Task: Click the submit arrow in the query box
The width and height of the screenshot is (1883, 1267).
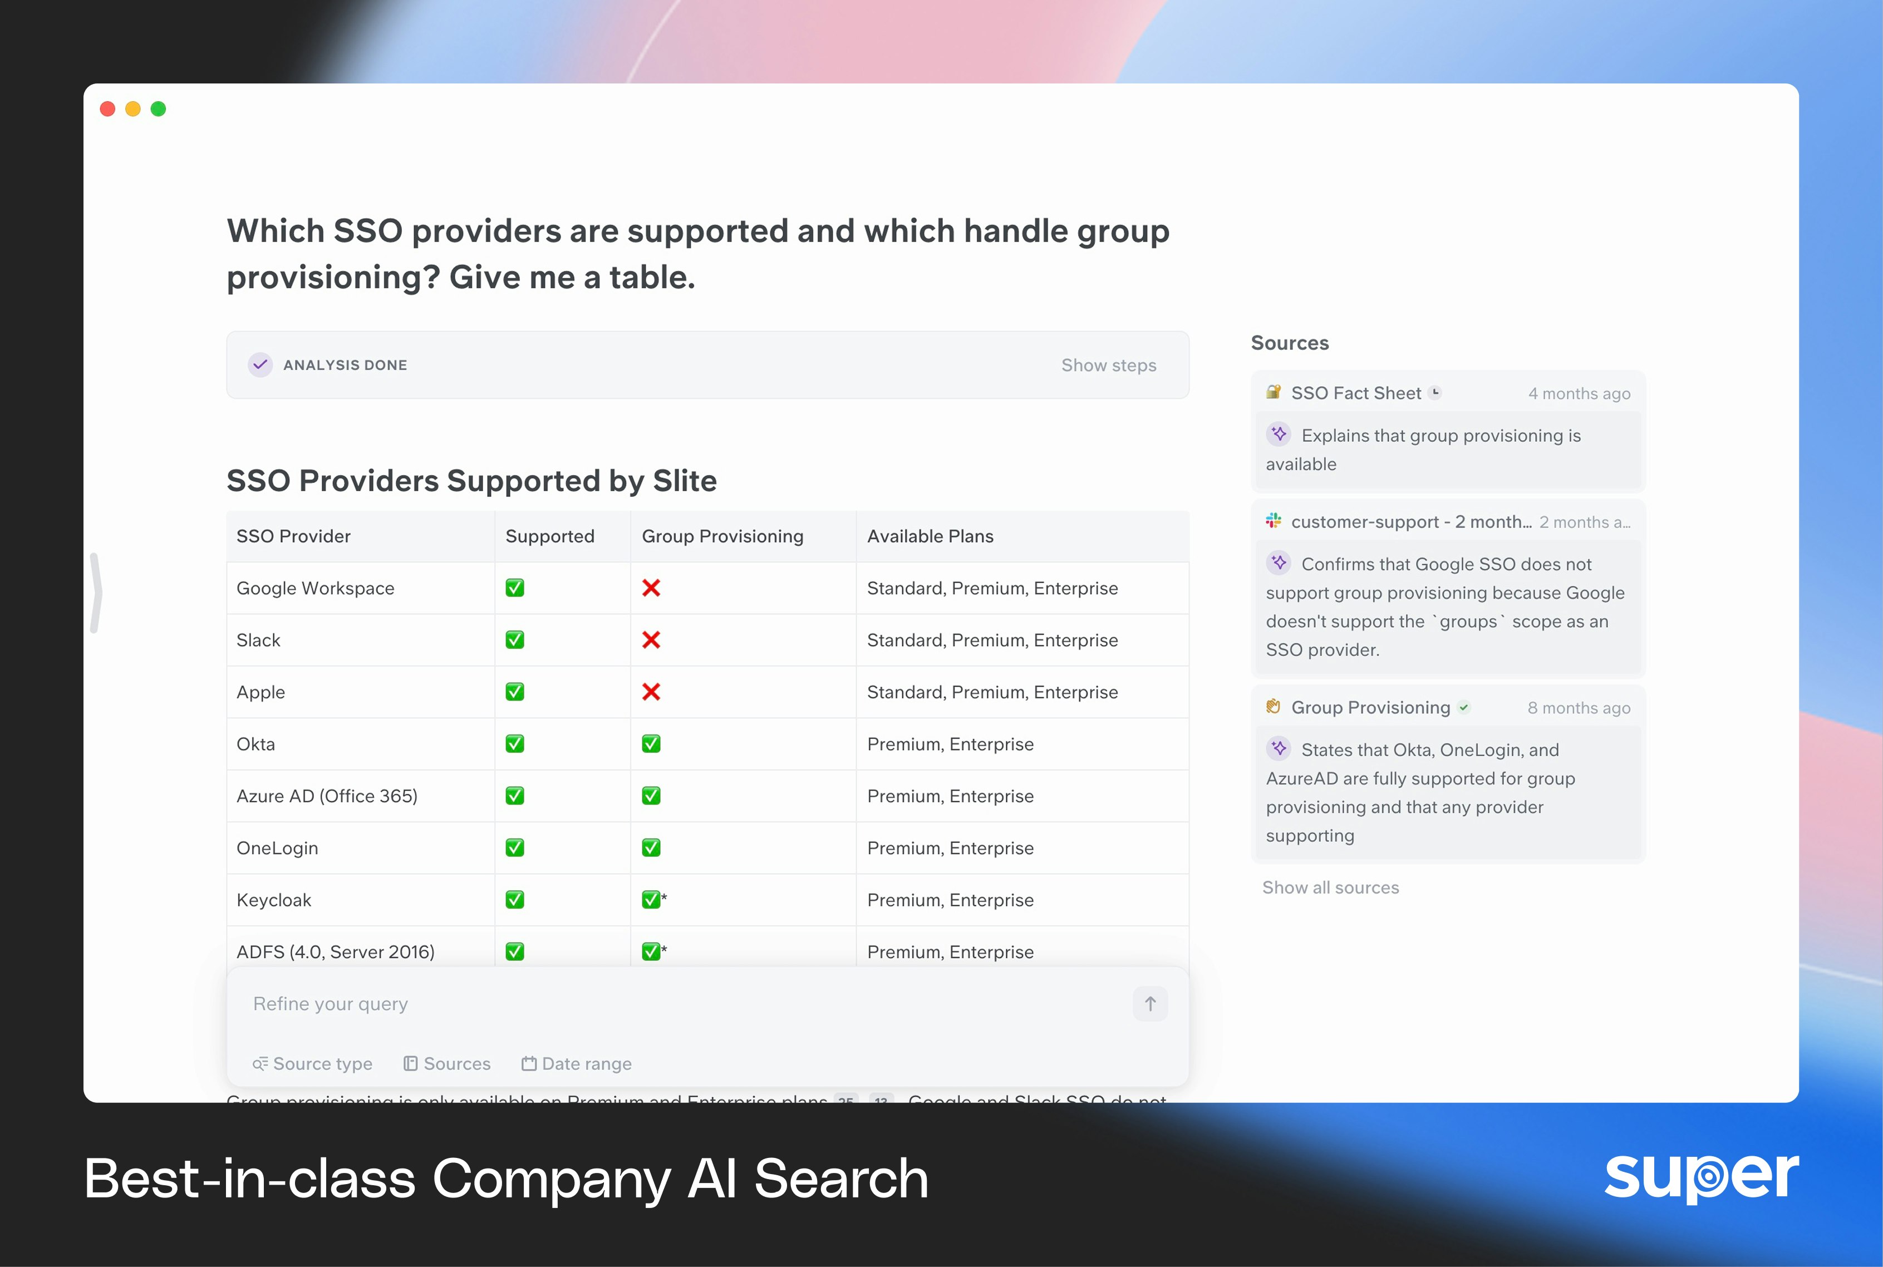Action: (1150, 1004)
